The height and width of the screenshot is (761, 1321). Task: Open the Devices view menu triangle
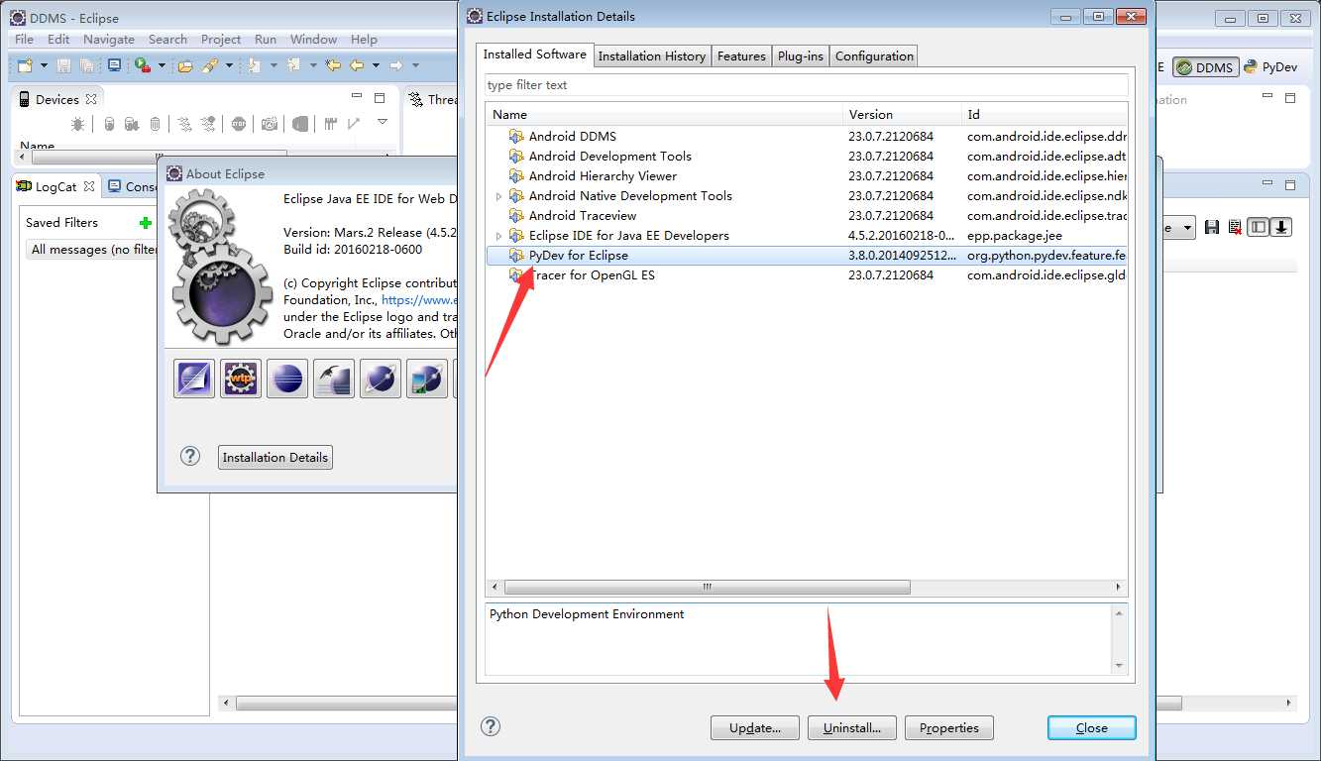pos(382,122)
